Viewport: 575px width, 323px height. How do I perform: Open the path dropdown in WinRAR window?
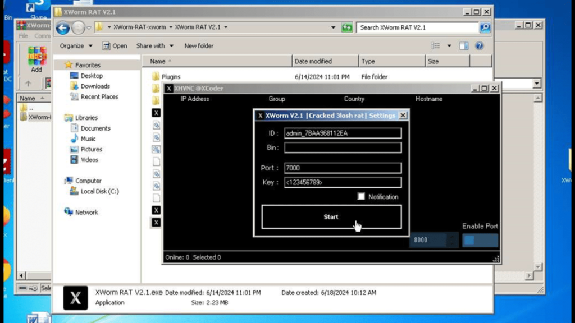(x=536, y=84)
